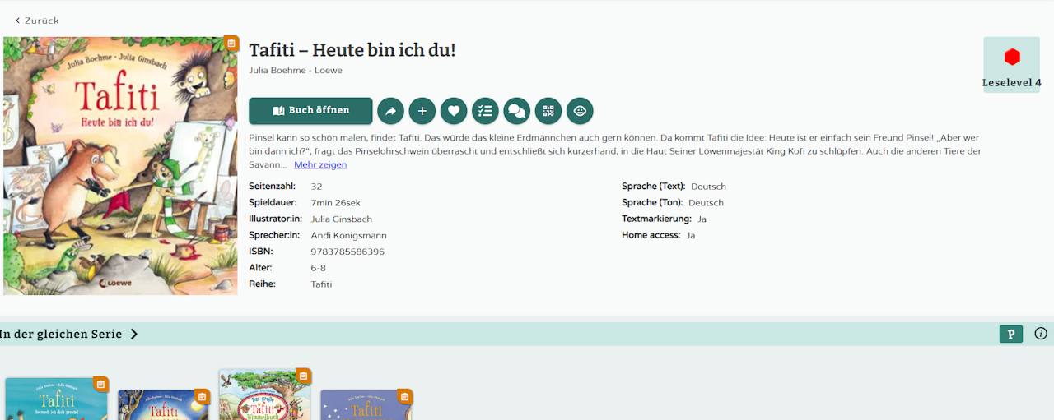
Task: Click the Spieldauer value 7min 26sek
Action: point(336,202)
